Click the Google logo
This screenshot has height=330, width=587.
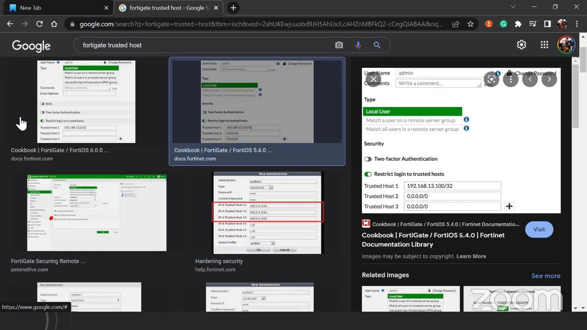pos(31,45)
